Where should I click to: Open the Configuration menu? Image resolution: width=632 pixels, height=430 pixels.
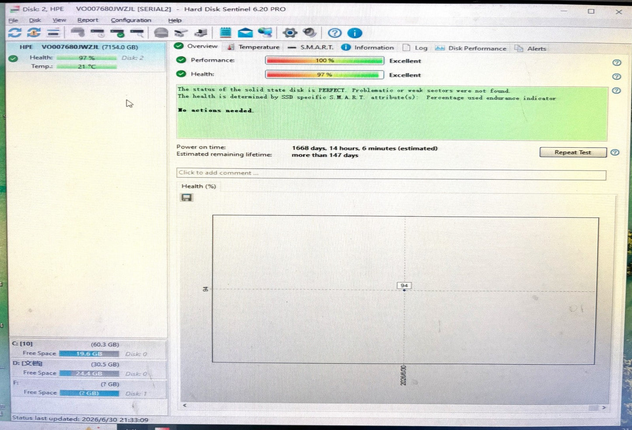[x=131, y=20]
